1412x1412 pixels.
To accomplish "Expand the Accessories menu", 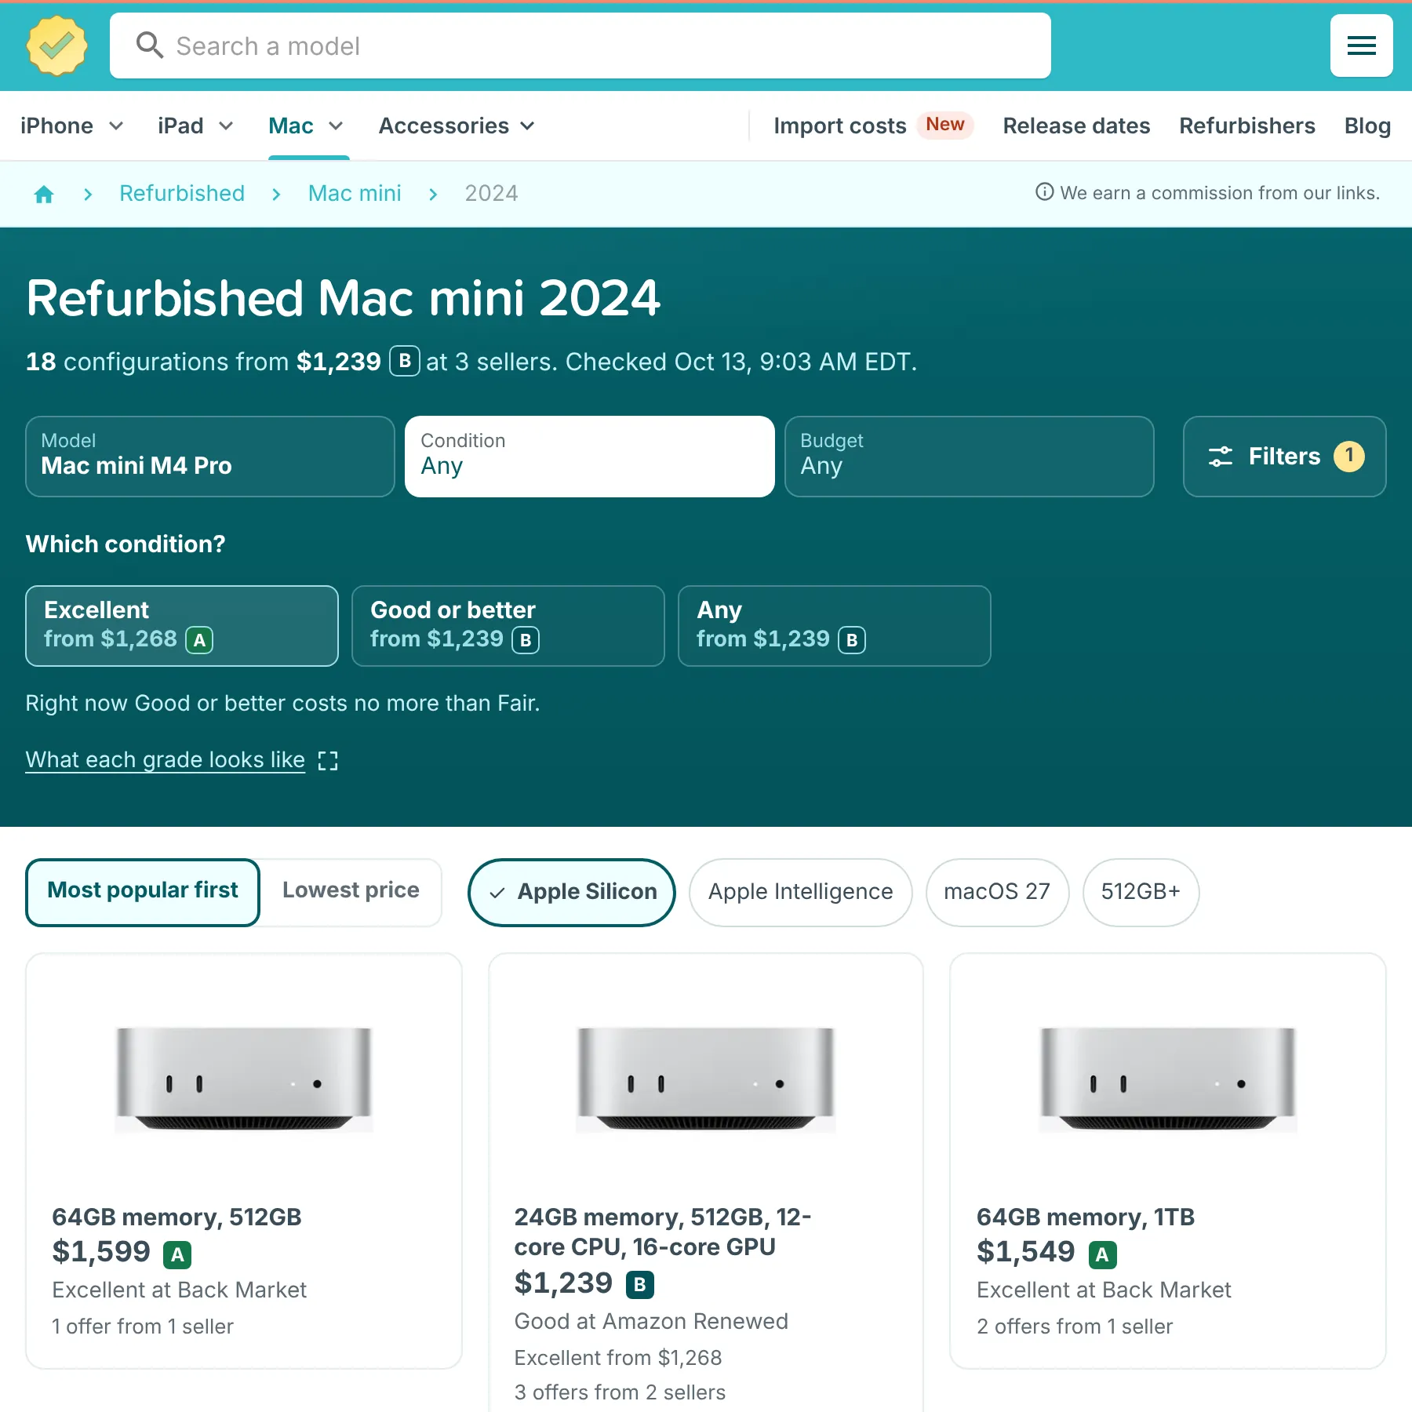I will point(457,126).
